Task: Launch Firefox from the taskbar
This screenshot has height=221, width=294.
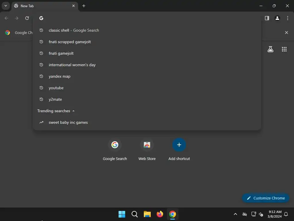Action: point(160,214)
